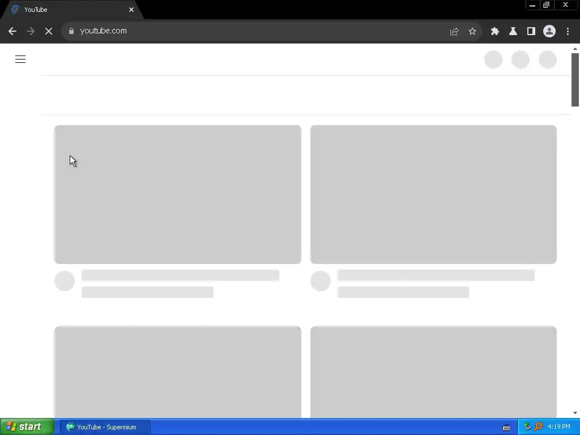The image size is (580, 435).
Task: Select the YouTube browser tab
Action: click(x=72, y=10)
